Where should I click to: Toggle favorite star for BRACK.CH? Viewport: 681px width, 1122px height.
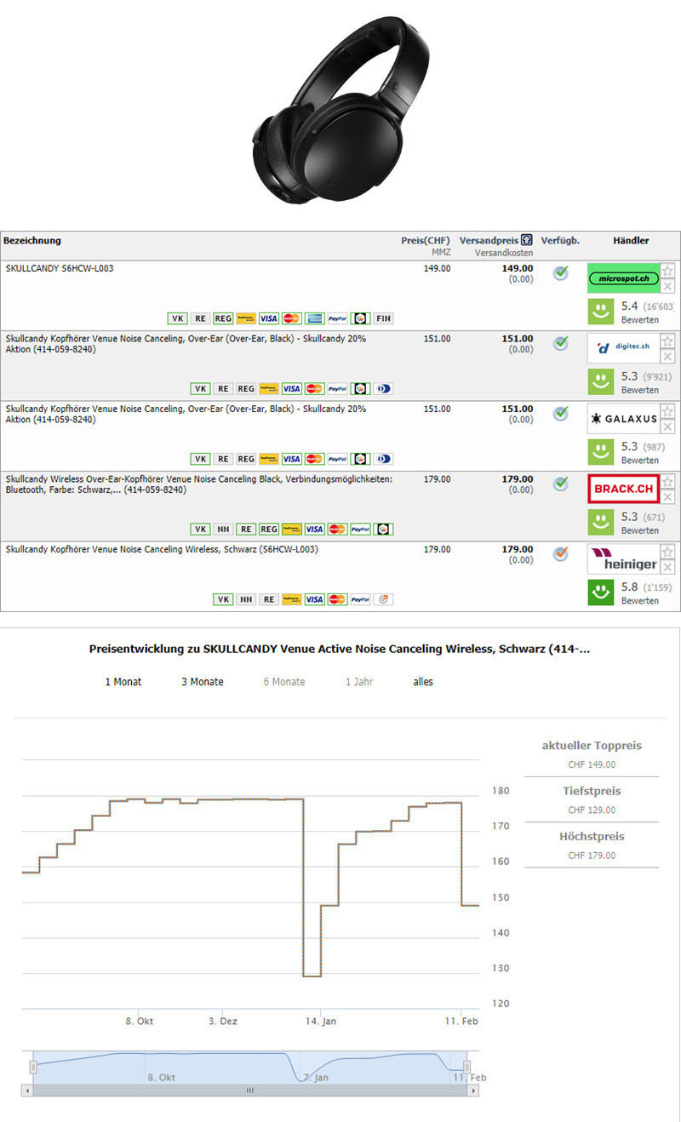tap(668, 482)
